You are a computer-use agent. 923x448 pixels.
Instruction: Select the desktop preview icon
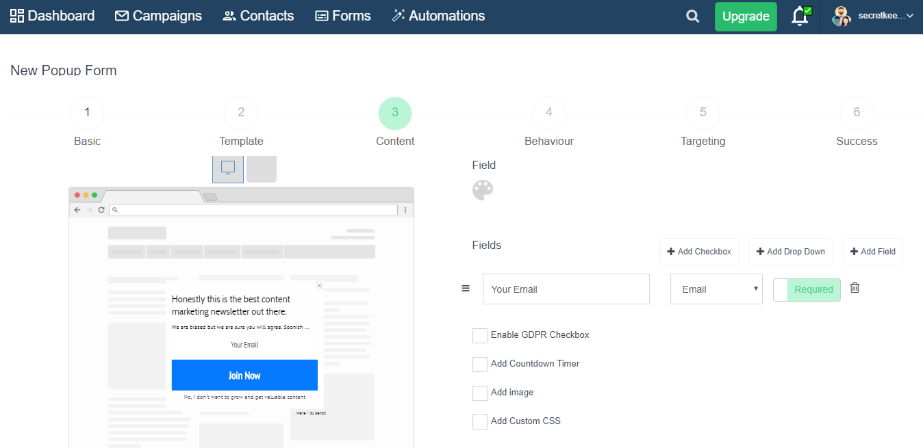(227, 169)
